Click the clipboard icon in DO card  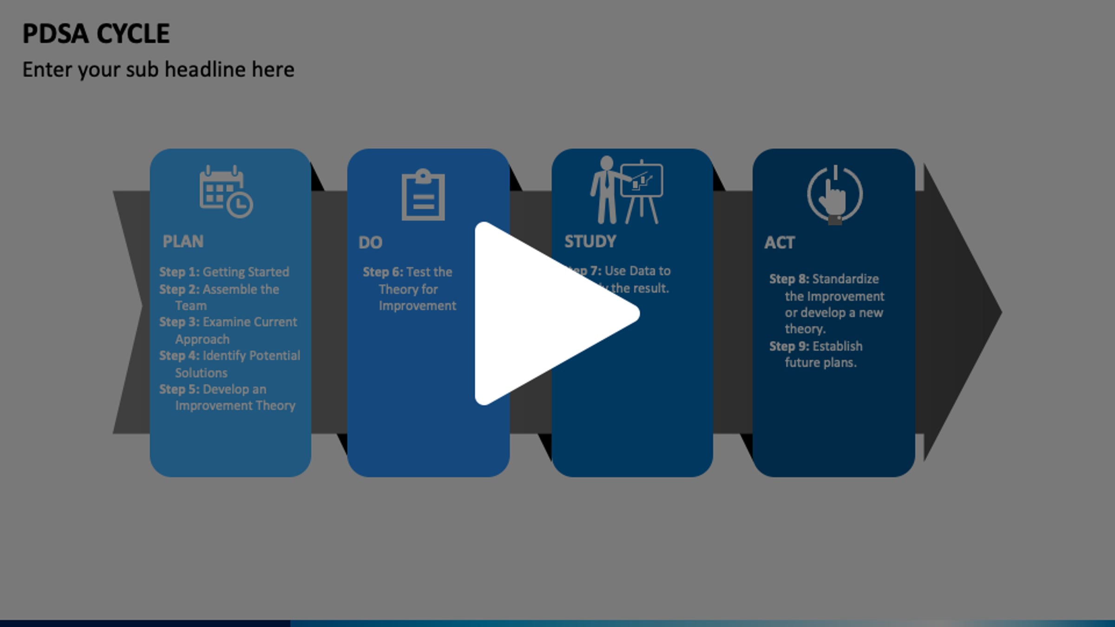[423, 195]
